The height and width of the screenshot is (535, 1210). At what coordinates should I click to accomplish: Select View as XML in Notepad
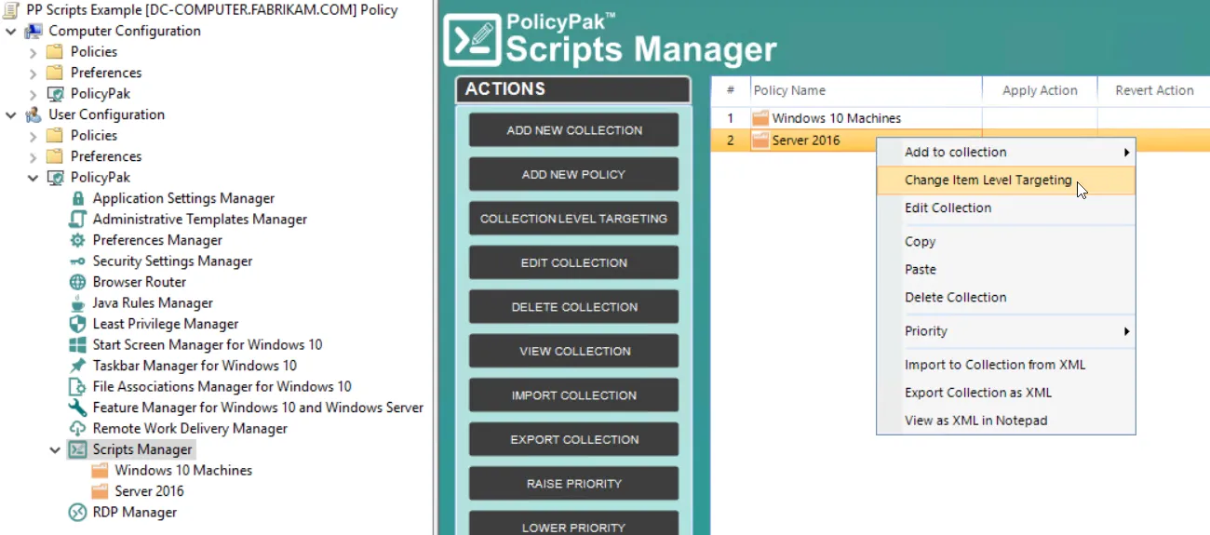click(1006, 421)
